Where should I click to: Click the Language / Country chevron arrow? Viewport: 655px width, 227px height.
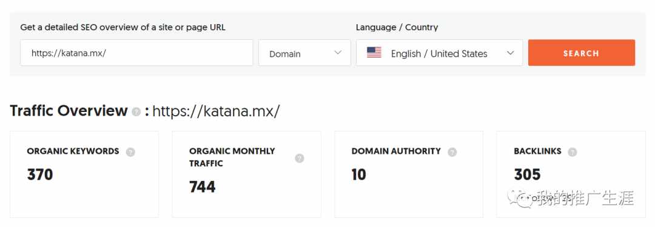pyautogui.click(x=510, y=53)
